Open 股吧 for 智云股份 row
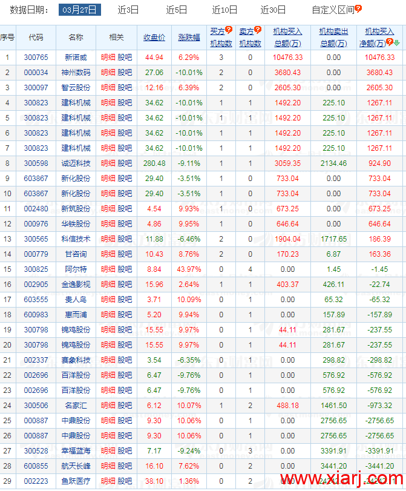Screen dimensions: 406x491 coord(125,88)
